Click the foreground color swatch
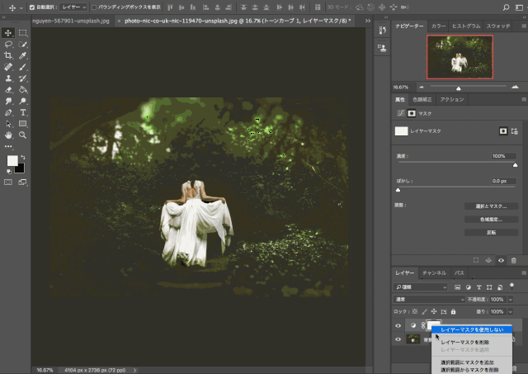This screenshot has height=374, width=528. (x=12, y=161)
